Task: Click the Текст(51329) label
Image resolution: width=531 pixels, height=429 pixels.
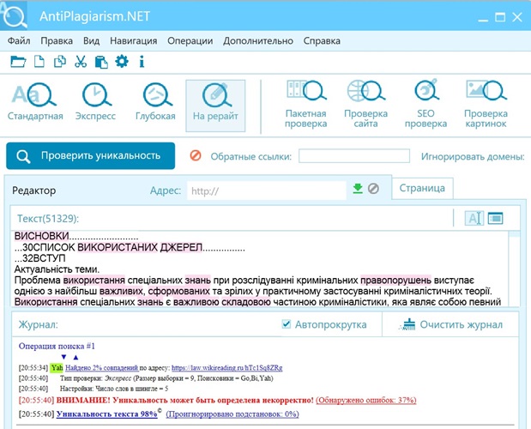Action: point(48,219)
